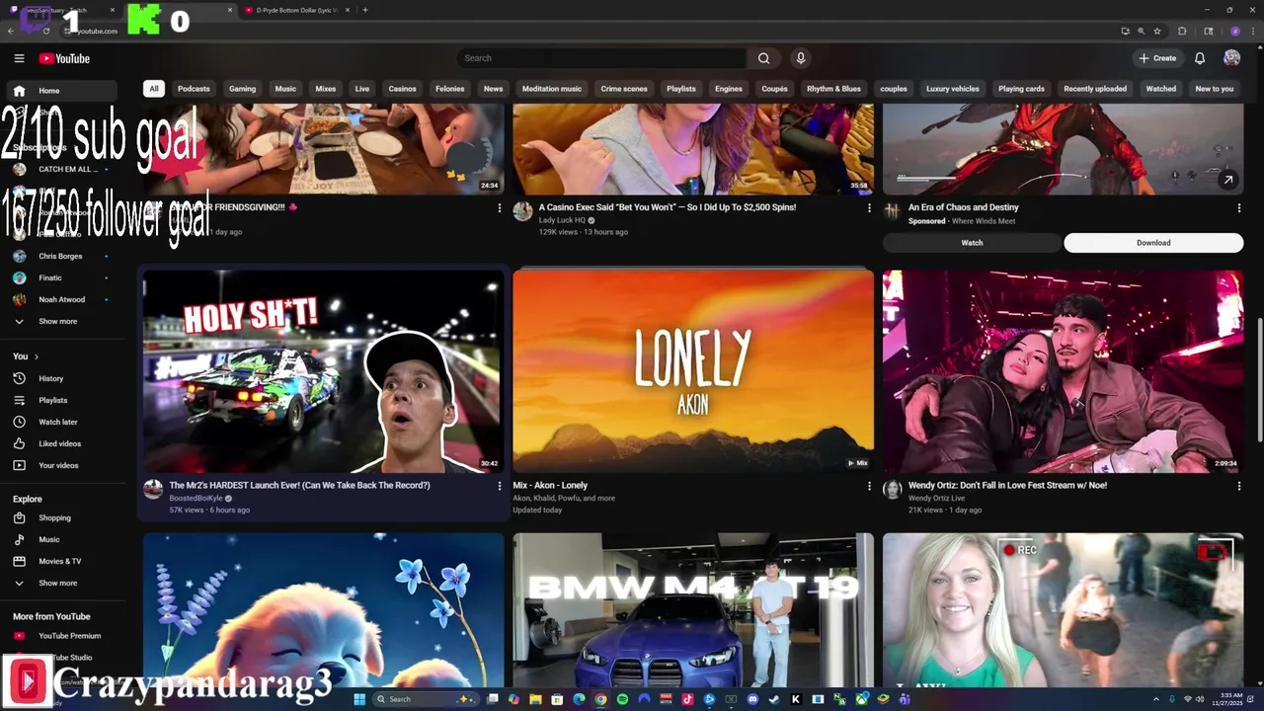Open options menu for Casino Exec video

[869, 208]
